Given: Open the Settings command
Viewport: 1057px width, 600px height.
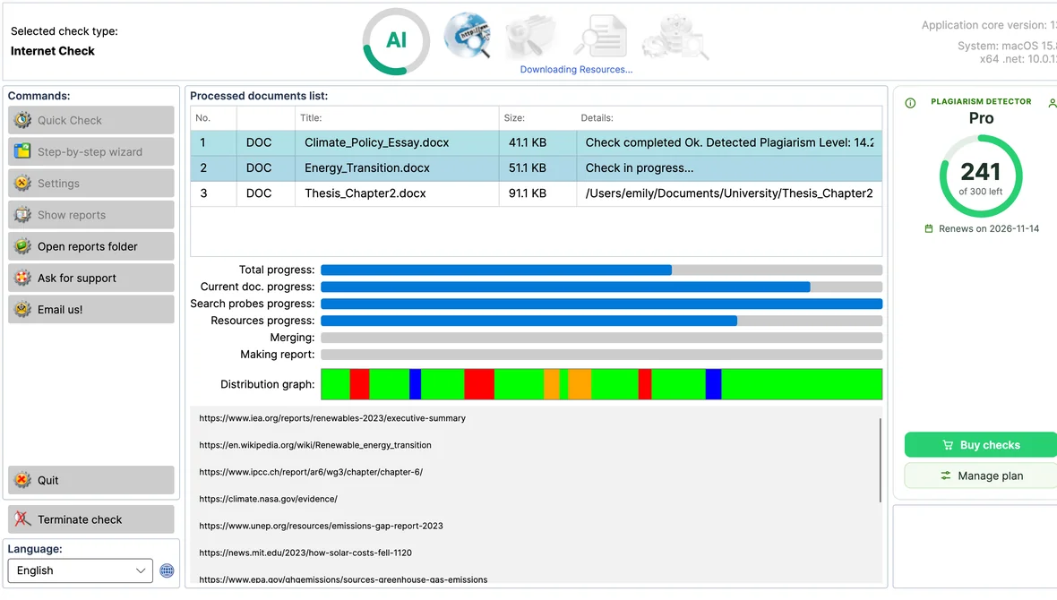Looking at the screenshot, I should pyautogui.click(x=91, y=184).
